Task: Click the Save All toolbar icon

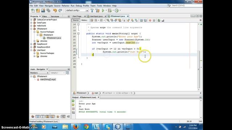Action: [x=48, y=10]
